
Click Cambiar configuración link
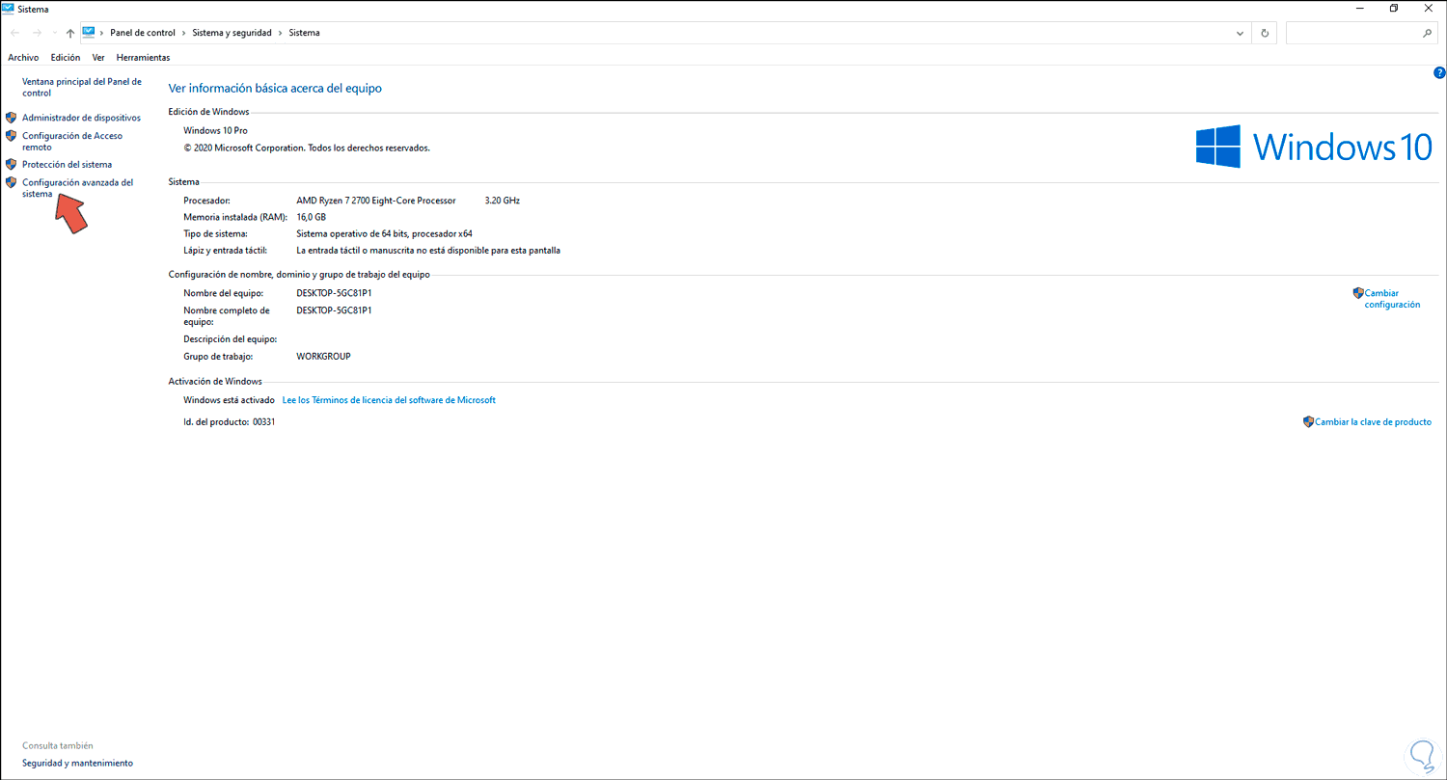(x=1393, y=299)
